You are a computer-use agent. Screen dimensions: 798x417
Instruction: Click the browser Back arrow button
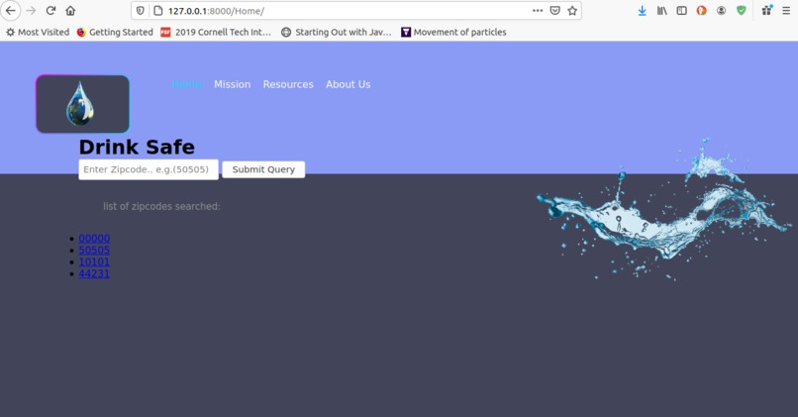(x=10, y=10)
